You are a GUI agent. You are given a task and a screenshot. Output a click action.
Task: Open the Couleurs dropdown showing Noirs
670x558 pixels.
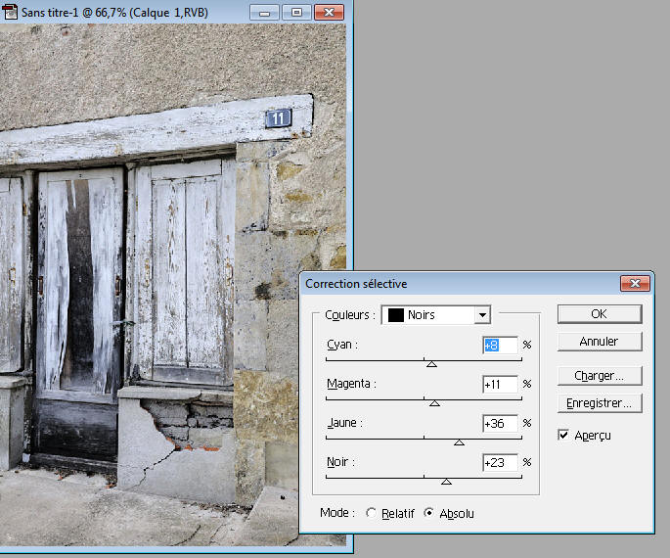[436, 314]
